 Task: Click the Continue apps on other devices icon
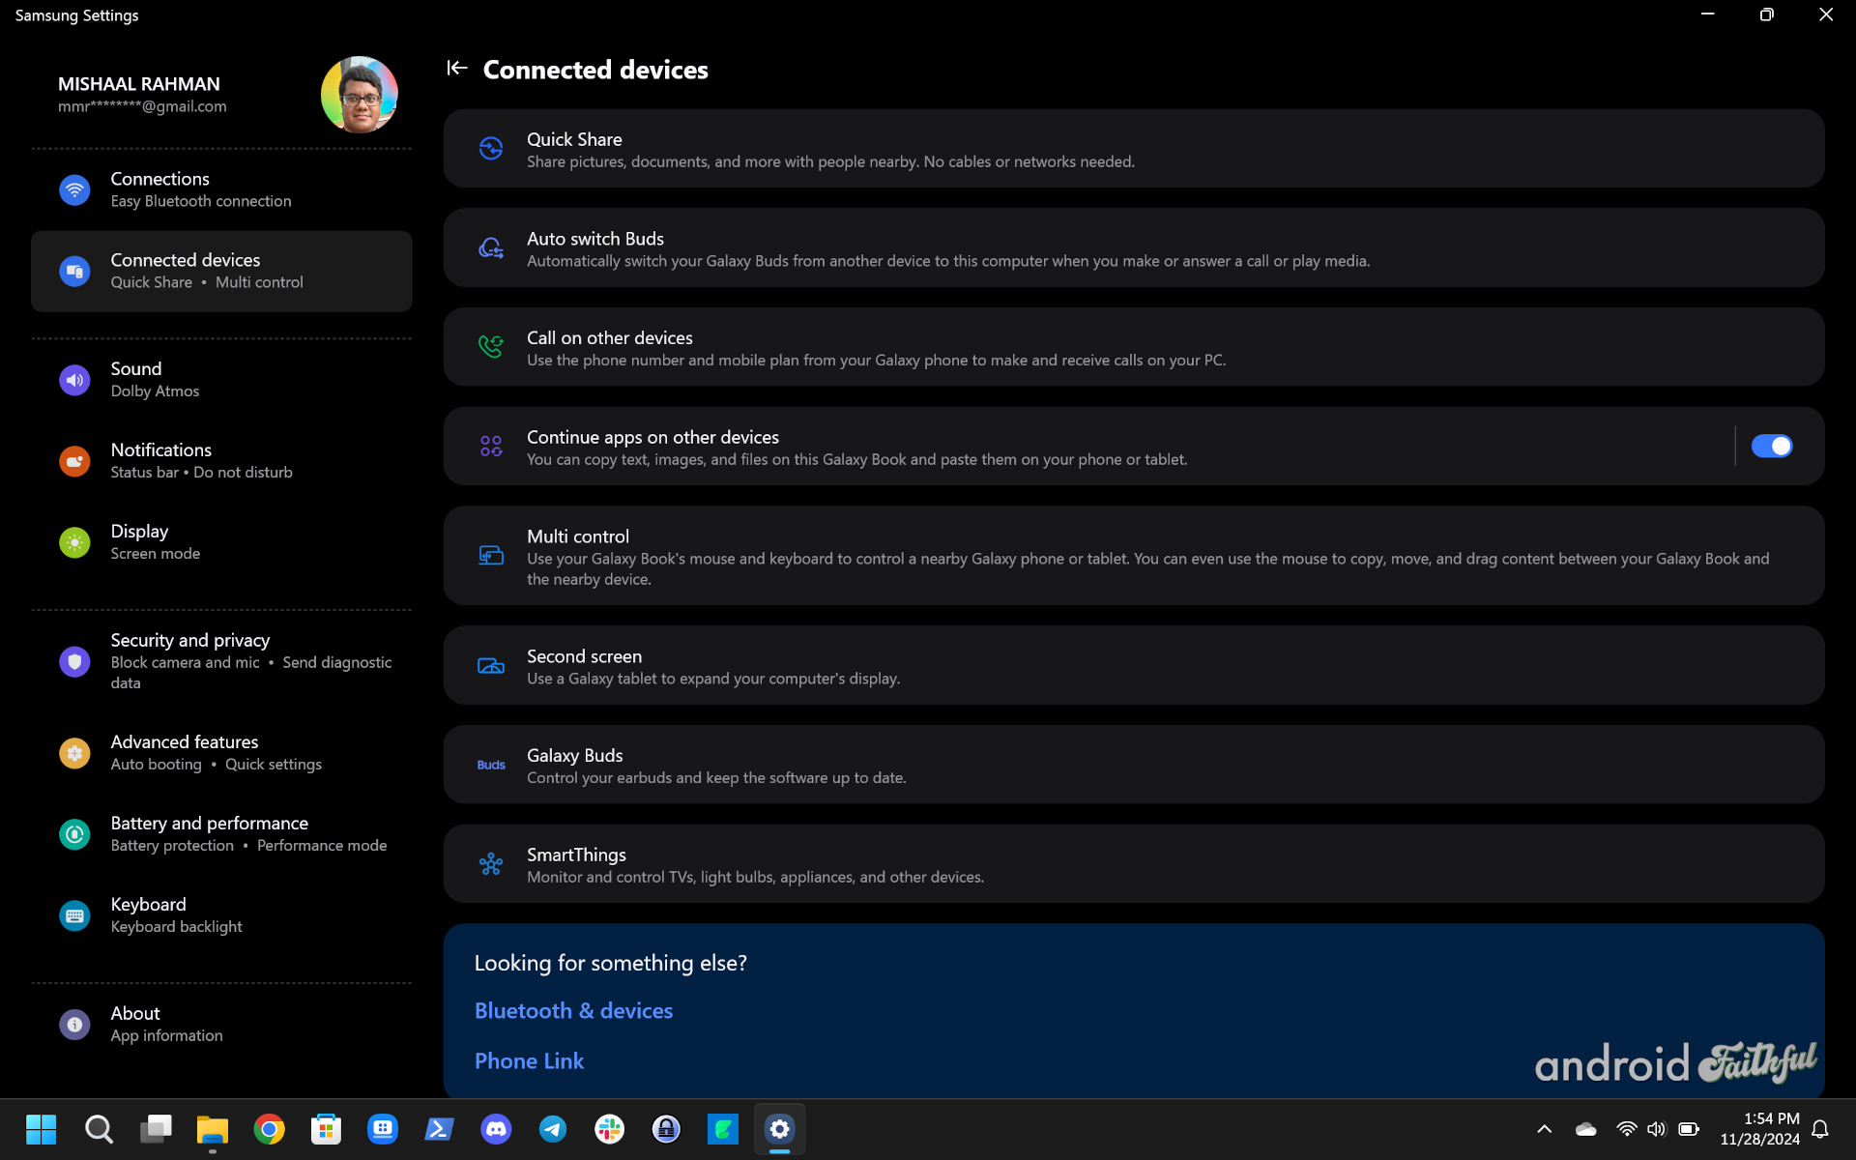tap(491, 446)
